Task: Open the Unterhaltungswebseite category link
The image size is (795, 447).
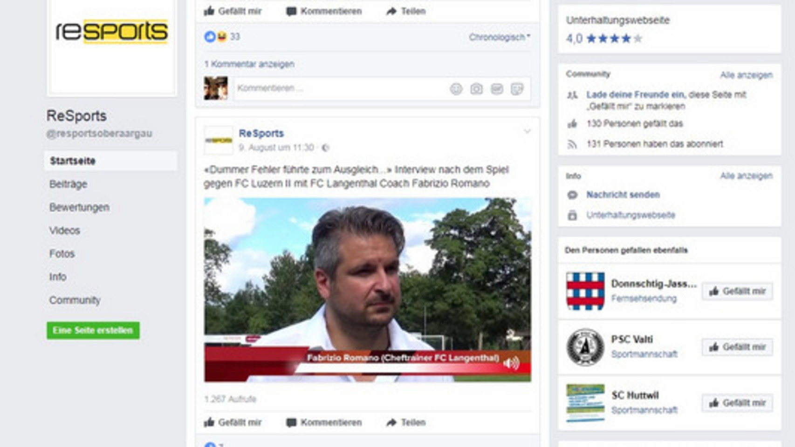Action: point(631,215)
